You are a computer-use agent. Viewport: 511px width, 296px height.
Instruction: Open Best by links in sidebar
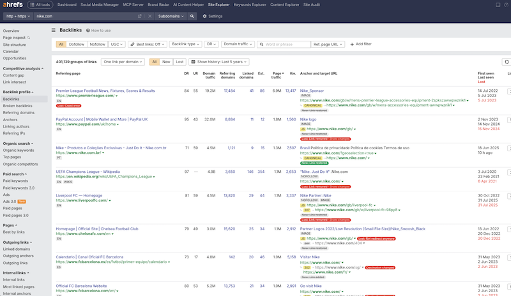coord(13,232)
